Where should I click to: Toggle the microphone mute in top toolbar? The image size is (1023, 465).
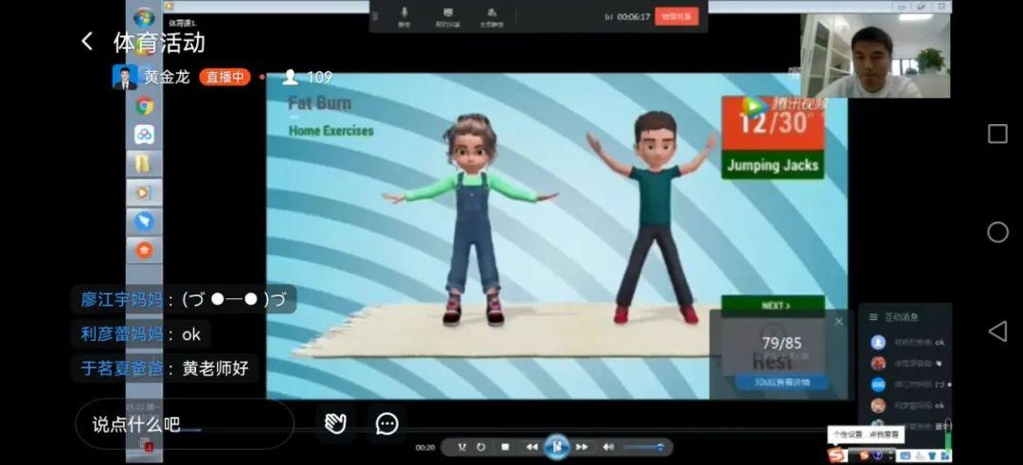click(x=404, y=15)
